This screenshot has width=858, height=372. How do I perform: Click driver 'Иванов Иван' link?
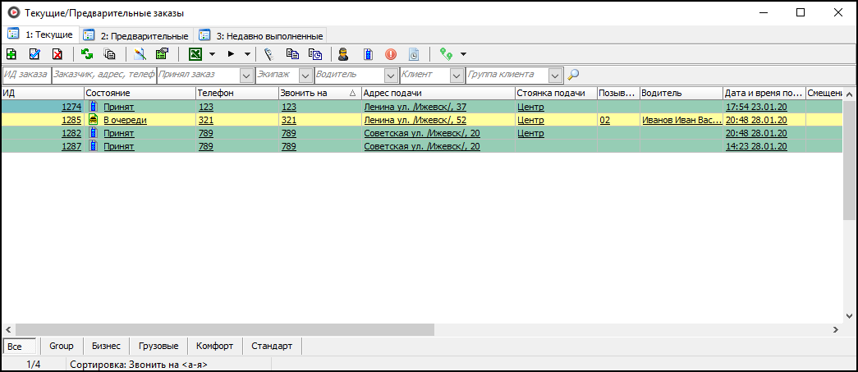pos(681,120)
